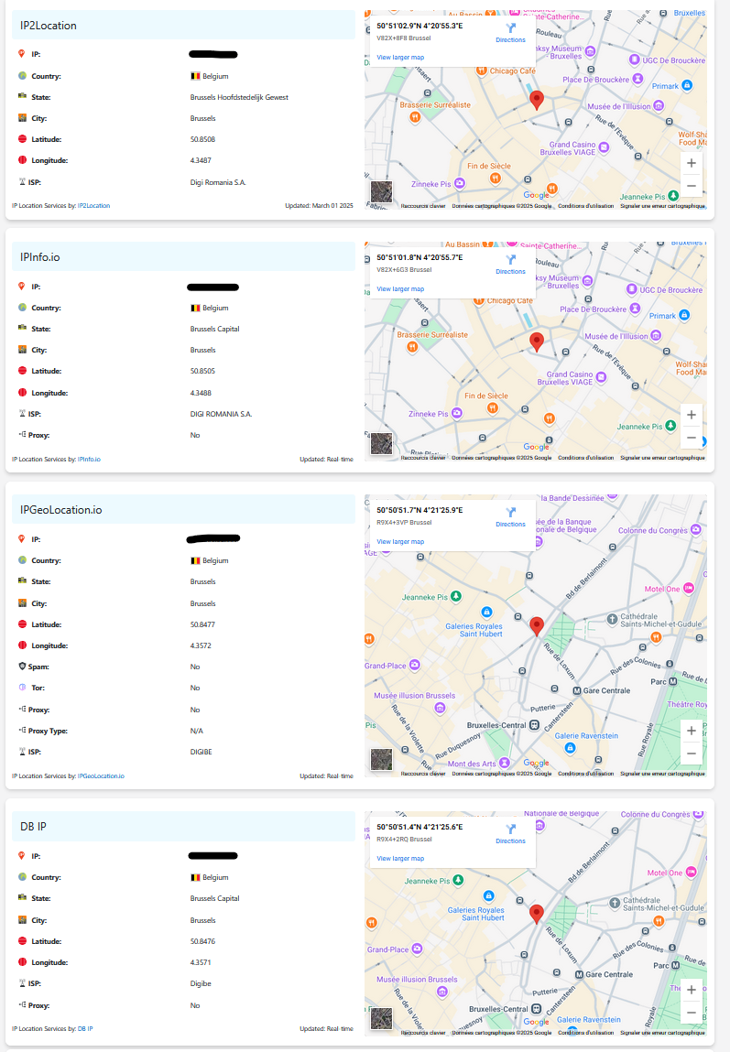Click Galerie Ravenstein marker in IPGeoLocation.io map
The image size is (730, 1052).
570,747
